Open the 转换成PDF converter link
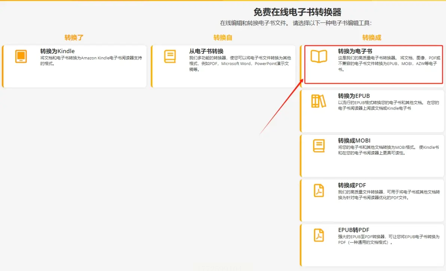The width and height of the screenshot is (446, 271). pyautogui.click(x=352, y=185)
